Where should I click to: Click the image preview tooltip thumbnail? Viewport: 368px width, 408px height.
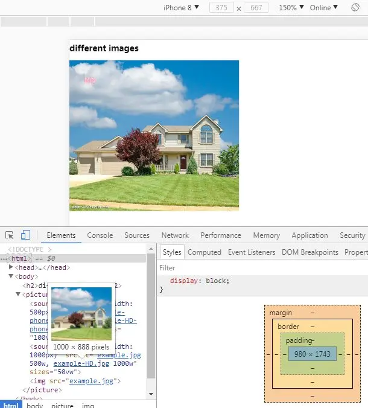point(81,314)
